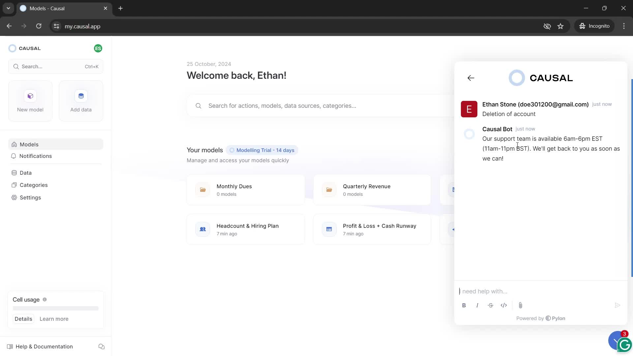This screenshot has height=356, width=633.
Task: Select the Profit & Loss + Cash Runway model
Action: pyautogui.click(x=372, y=229)
